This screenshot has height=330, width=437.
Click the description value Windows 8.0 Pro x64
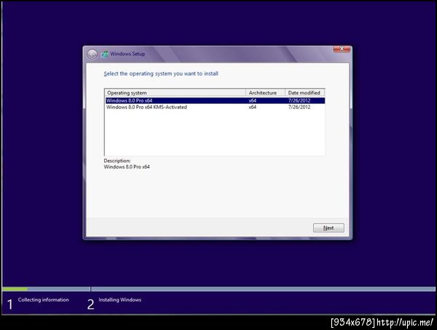(x=127, y=167)
